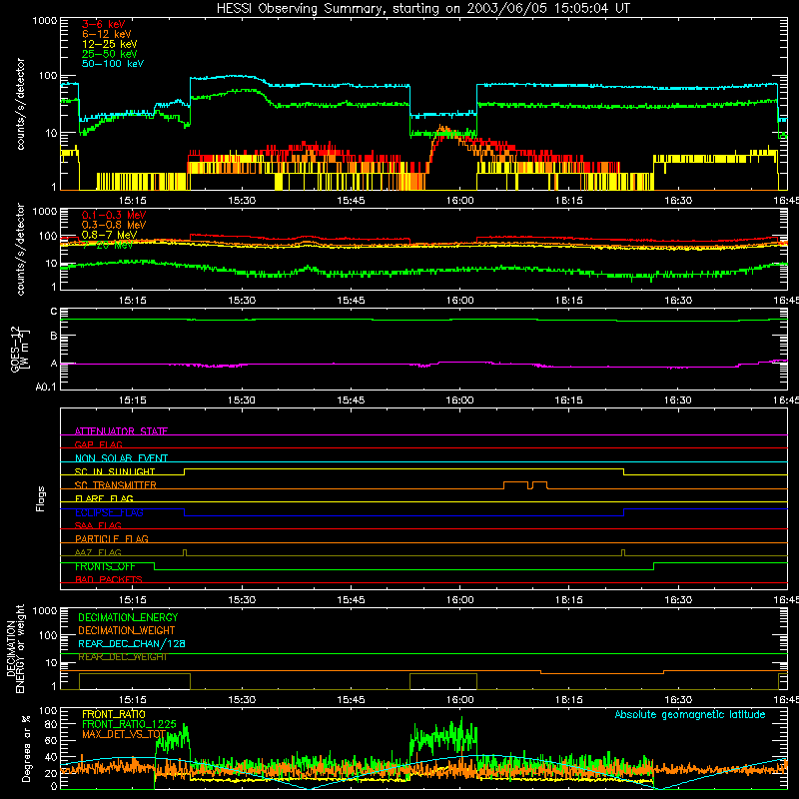Select the REAR_DEC_CHAN/128 legend label

(132, 643)
